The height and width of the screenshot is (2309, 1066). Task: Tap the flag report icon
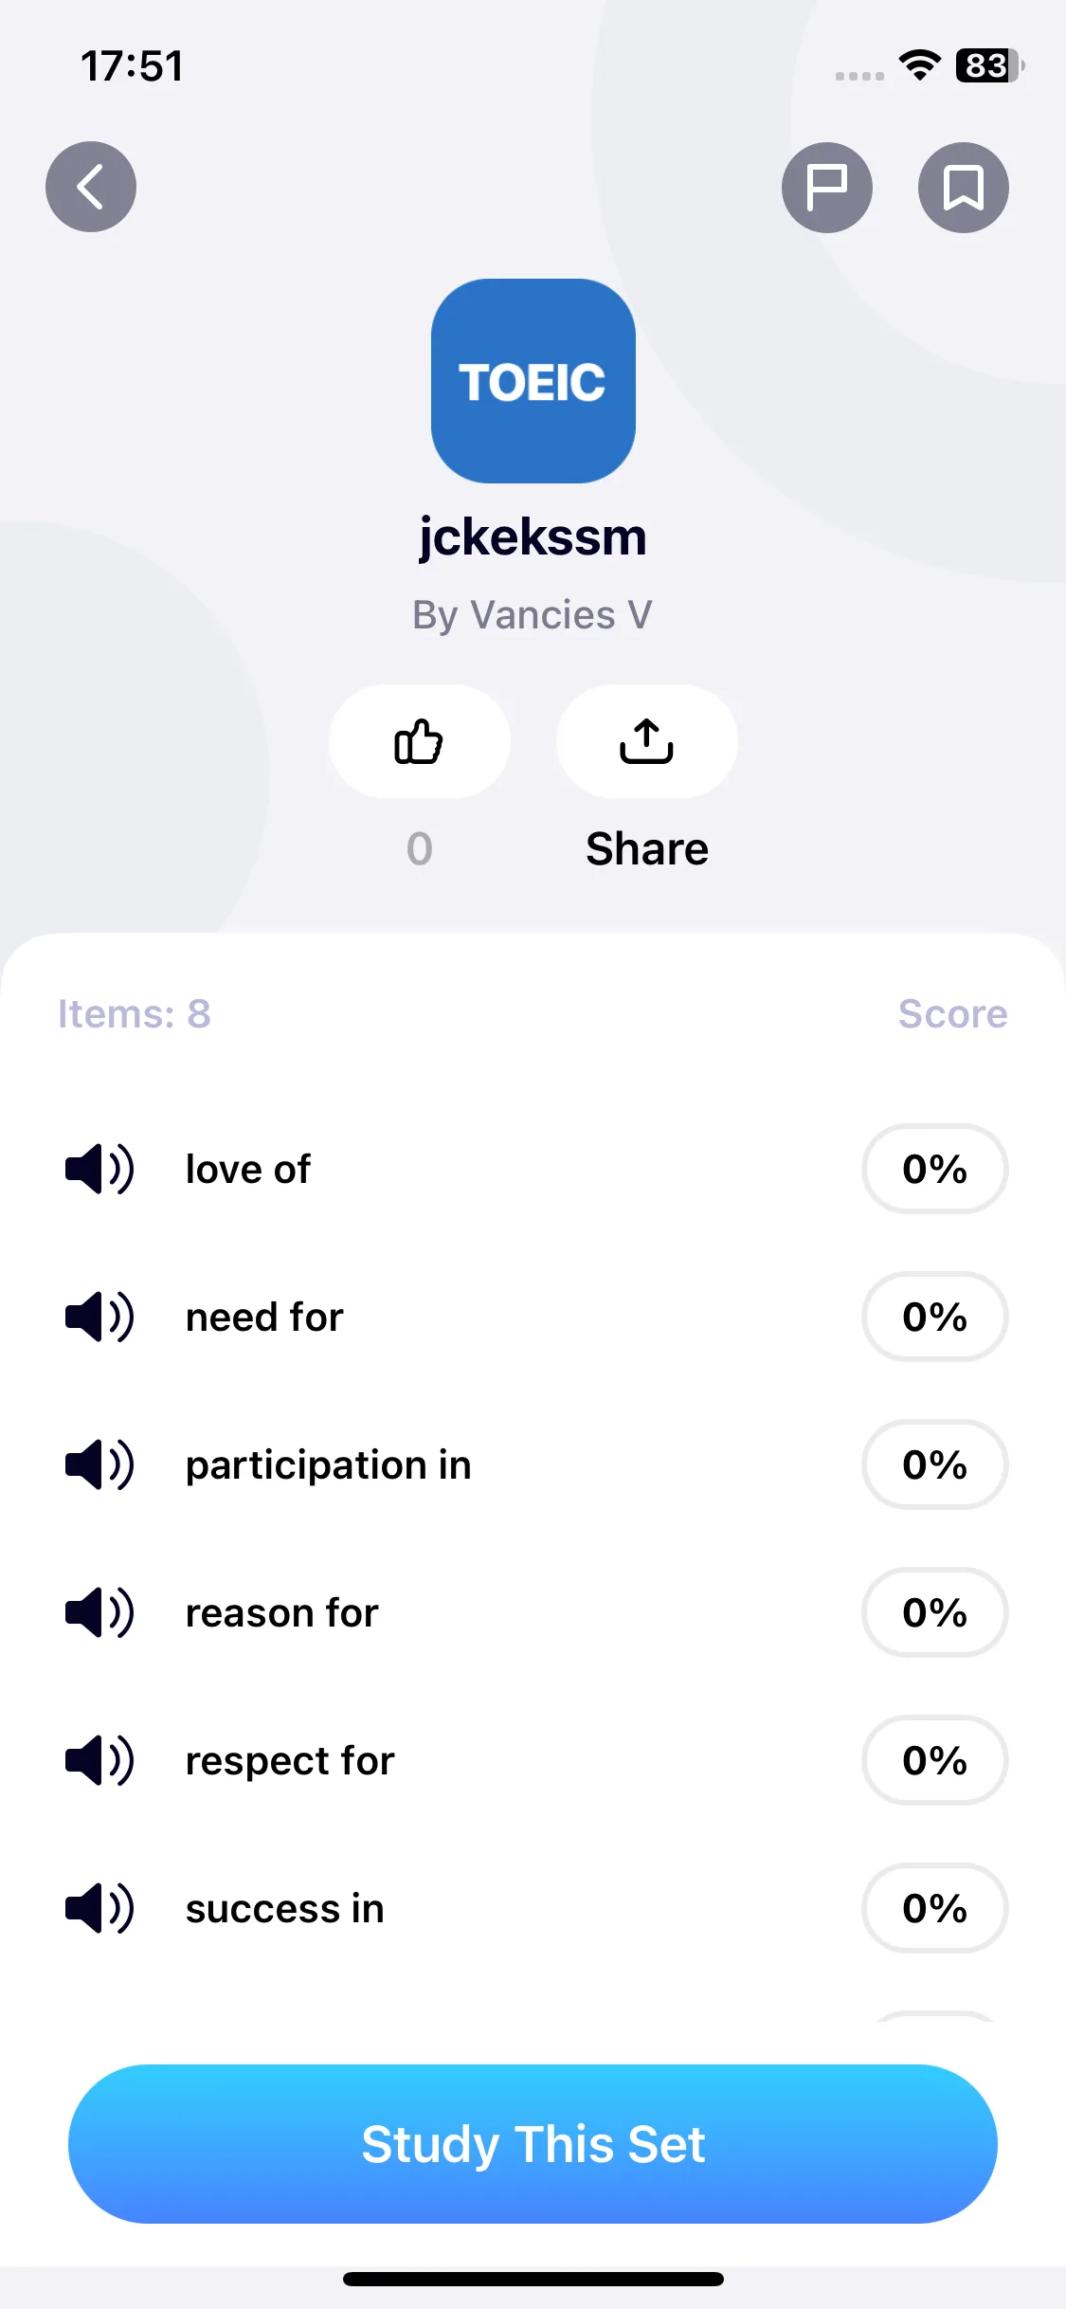click(x=826, y=187)
